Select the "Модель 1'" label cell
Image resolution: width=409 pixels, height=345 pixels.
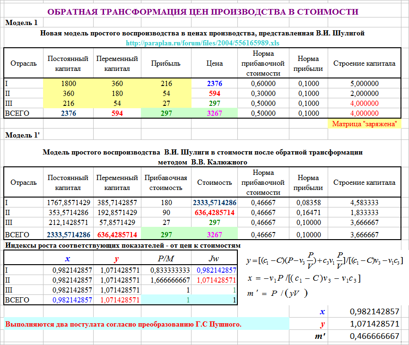(x=22, y=135)
